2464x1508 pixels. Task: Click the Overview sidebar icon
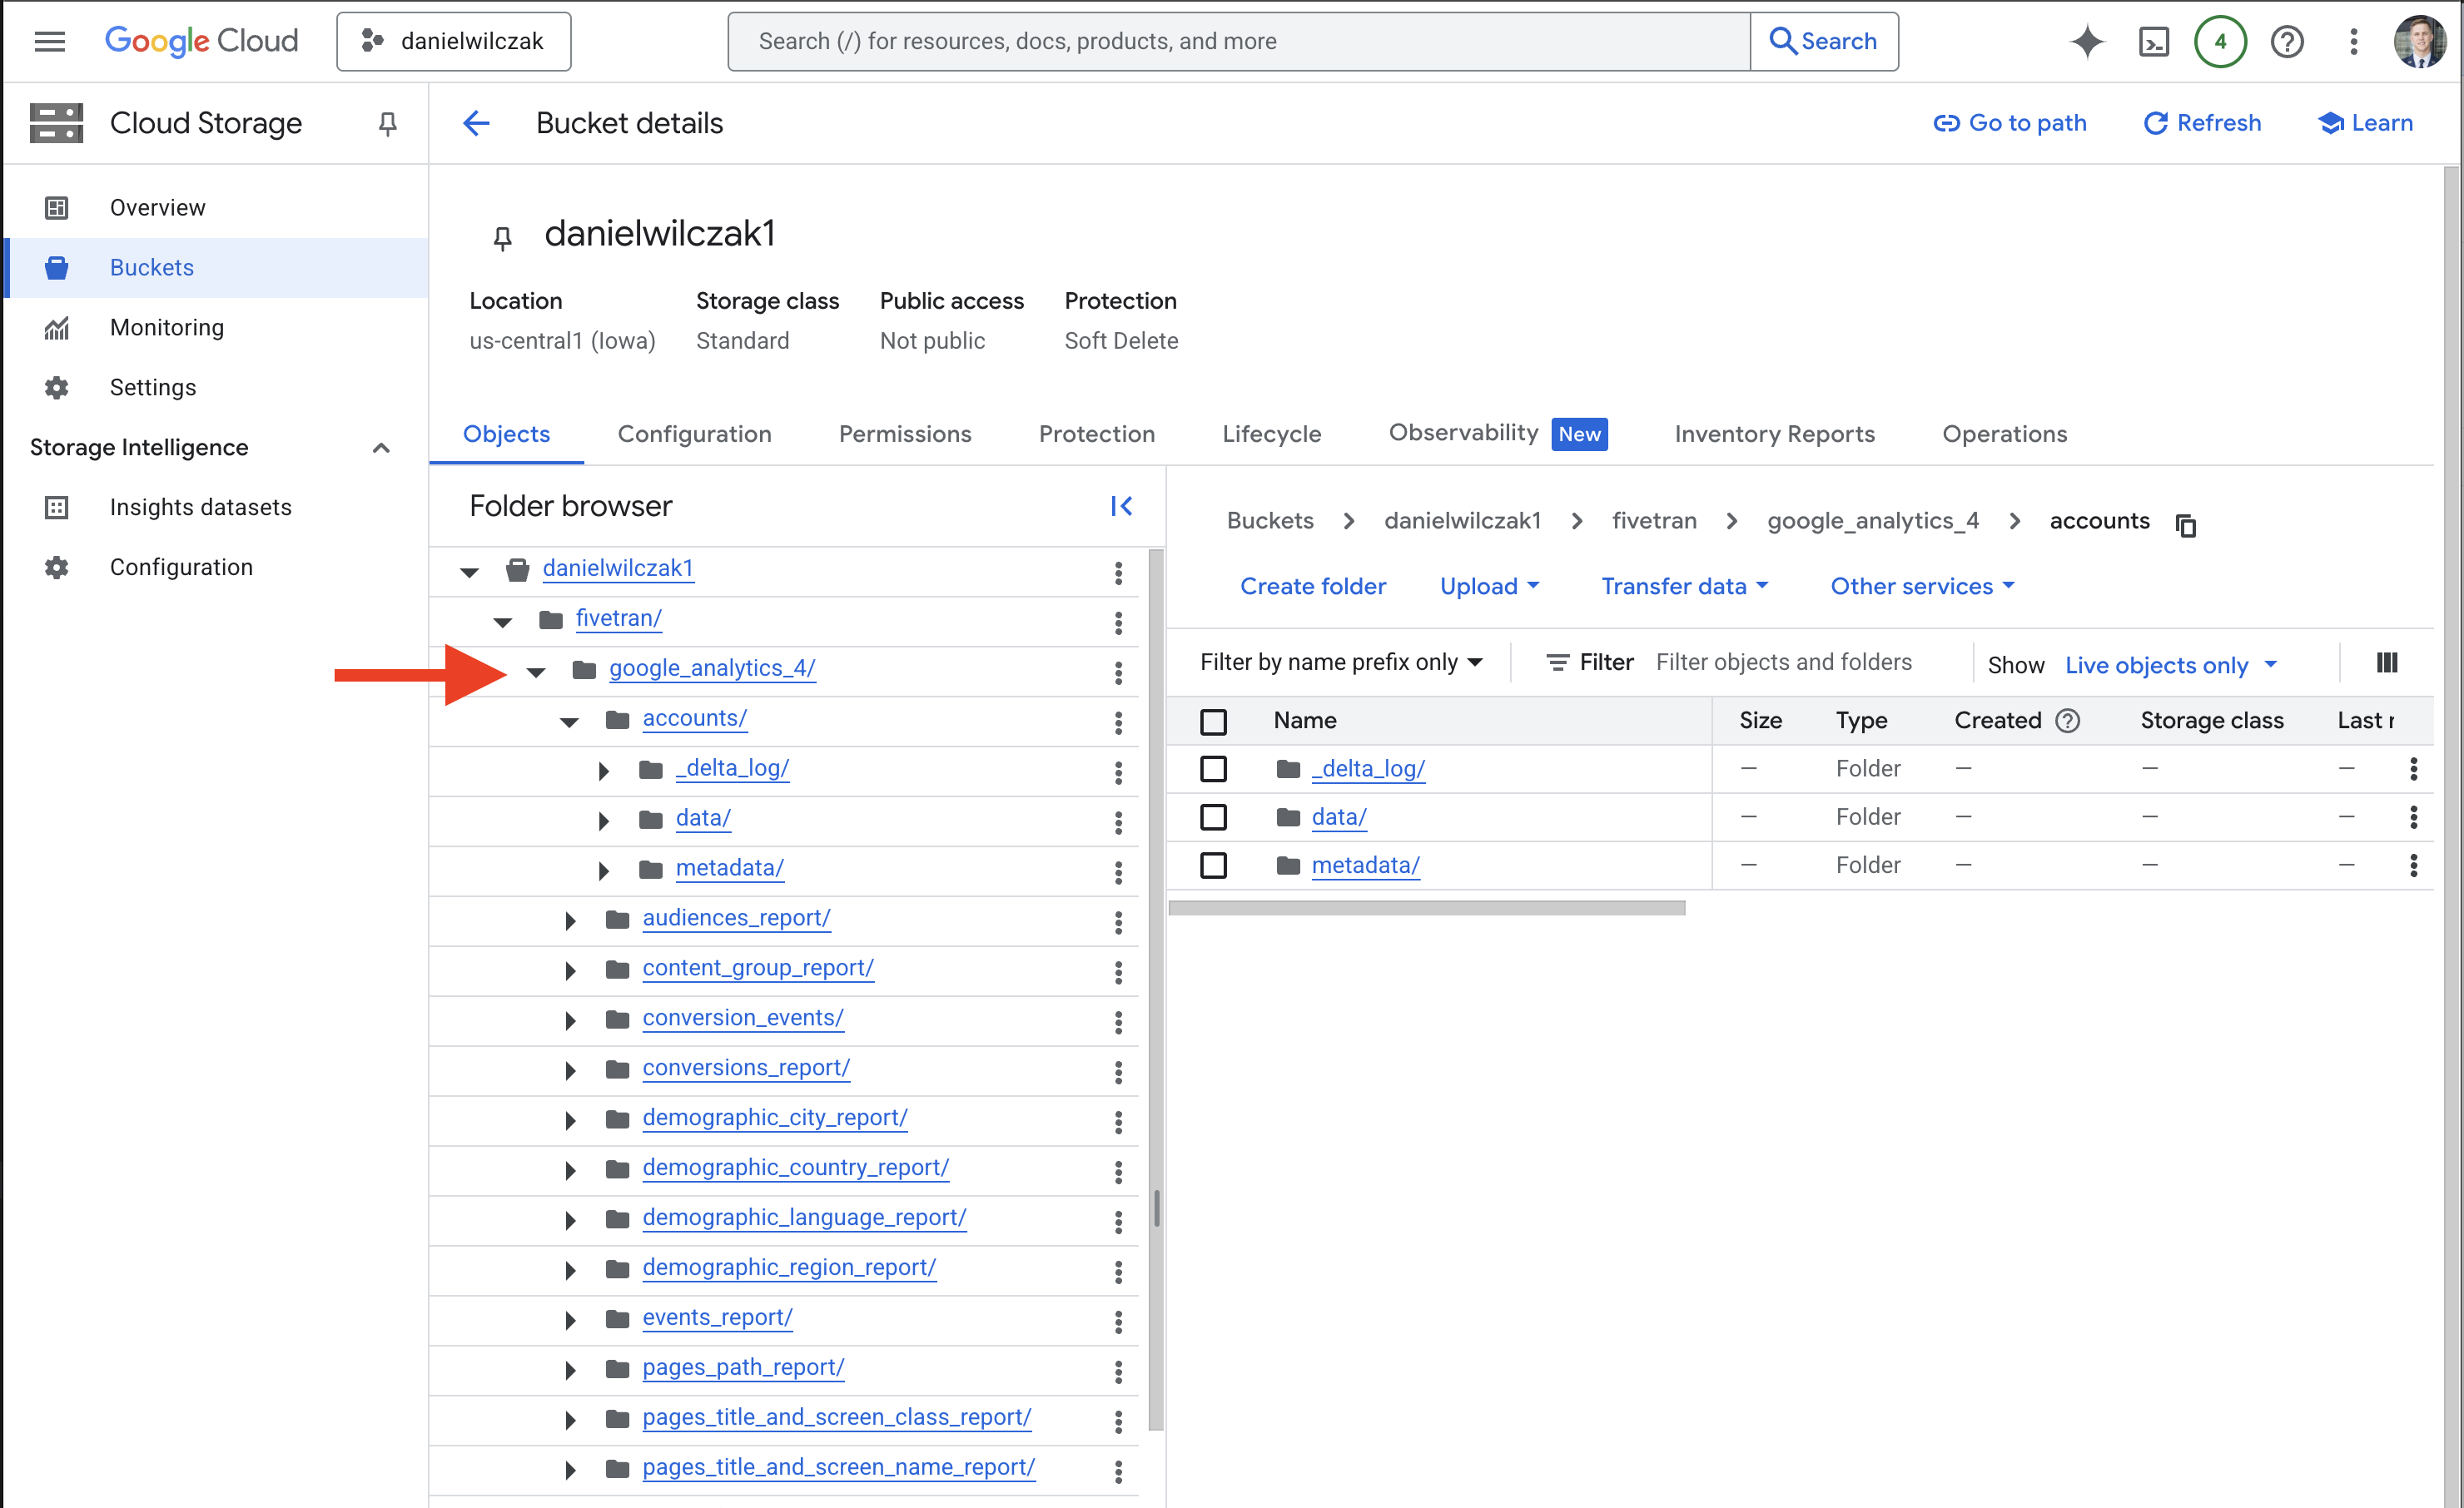[56, 207]
